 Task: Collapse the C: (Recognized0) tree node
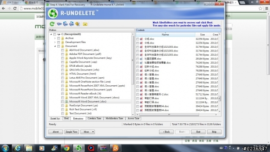pyautogui.click(x=51, y=34)
